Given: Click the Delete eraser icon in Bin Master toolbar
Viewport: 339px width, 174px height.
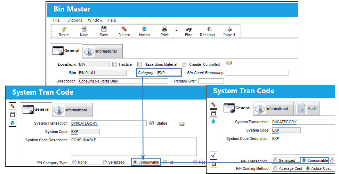Looking at the screenshot, I should 124,29.
